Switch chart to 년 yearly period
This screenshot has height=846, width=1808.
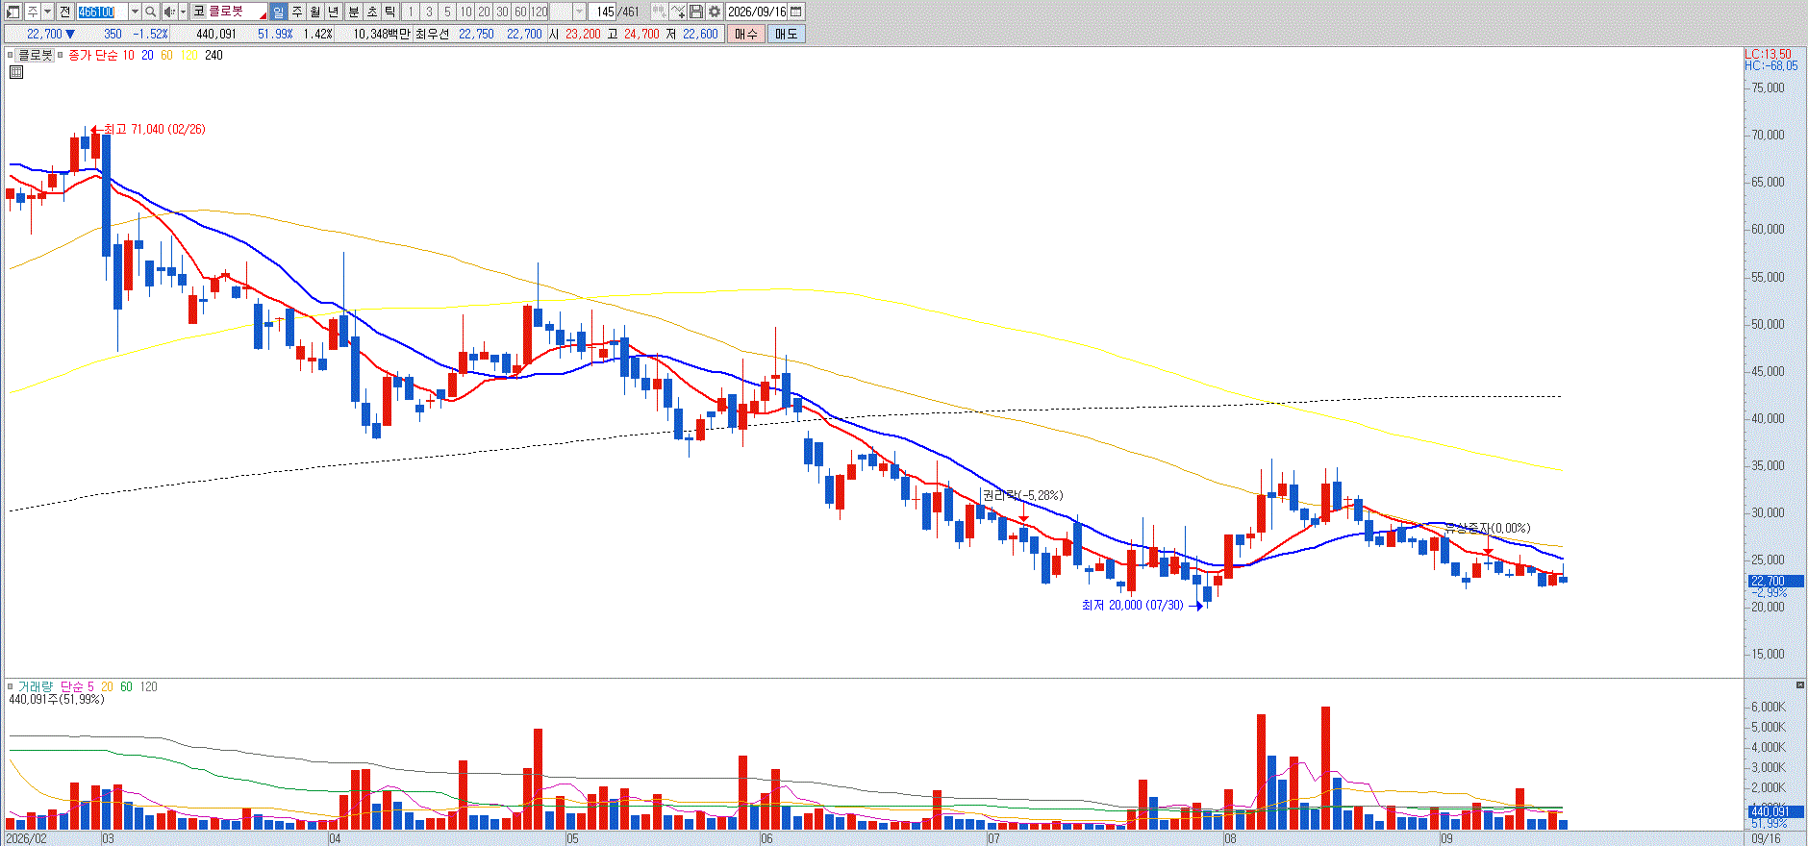tap(333, 12)
